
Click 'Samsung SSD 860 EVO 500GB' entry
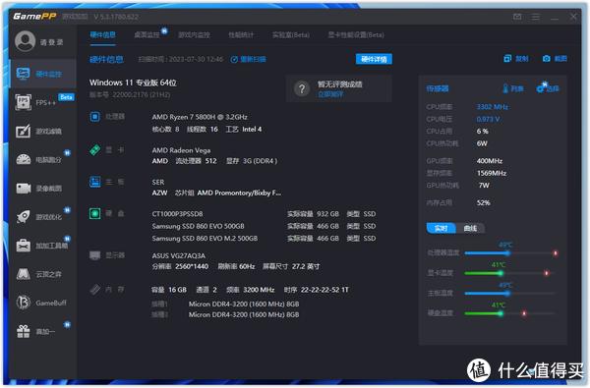(198, 226)
